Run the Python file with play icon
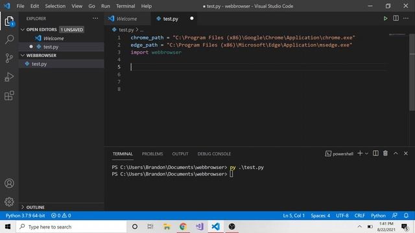 (385, 19)
